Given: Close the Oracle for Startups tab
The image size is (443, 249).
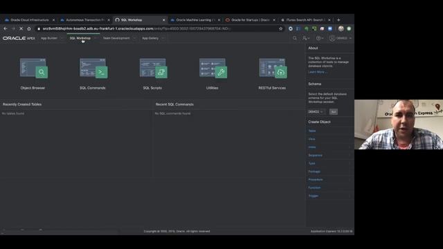Looking at the screenshot, I should [x=274, y=20].
